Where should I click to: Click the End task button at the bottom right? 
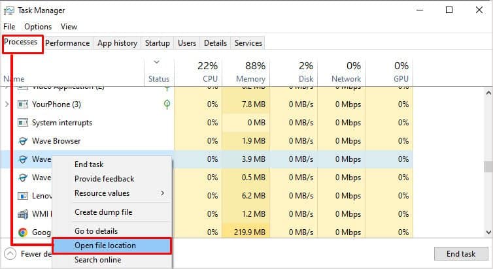coord(461,253)
